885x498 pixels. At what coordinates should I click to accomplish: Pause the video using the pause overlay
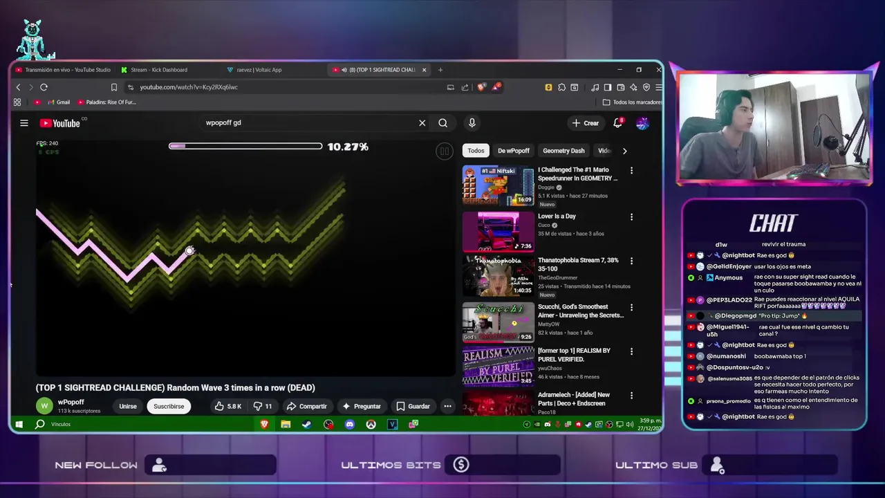click(444, 151)
